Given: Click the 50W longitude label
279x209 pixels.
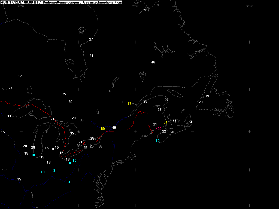Looking at the screenshot, I should [x=249, y=6].
